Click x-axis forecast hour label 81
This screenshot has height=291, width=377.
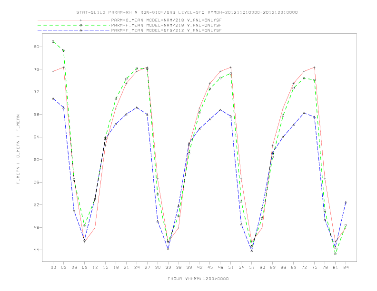pos(336,267)
